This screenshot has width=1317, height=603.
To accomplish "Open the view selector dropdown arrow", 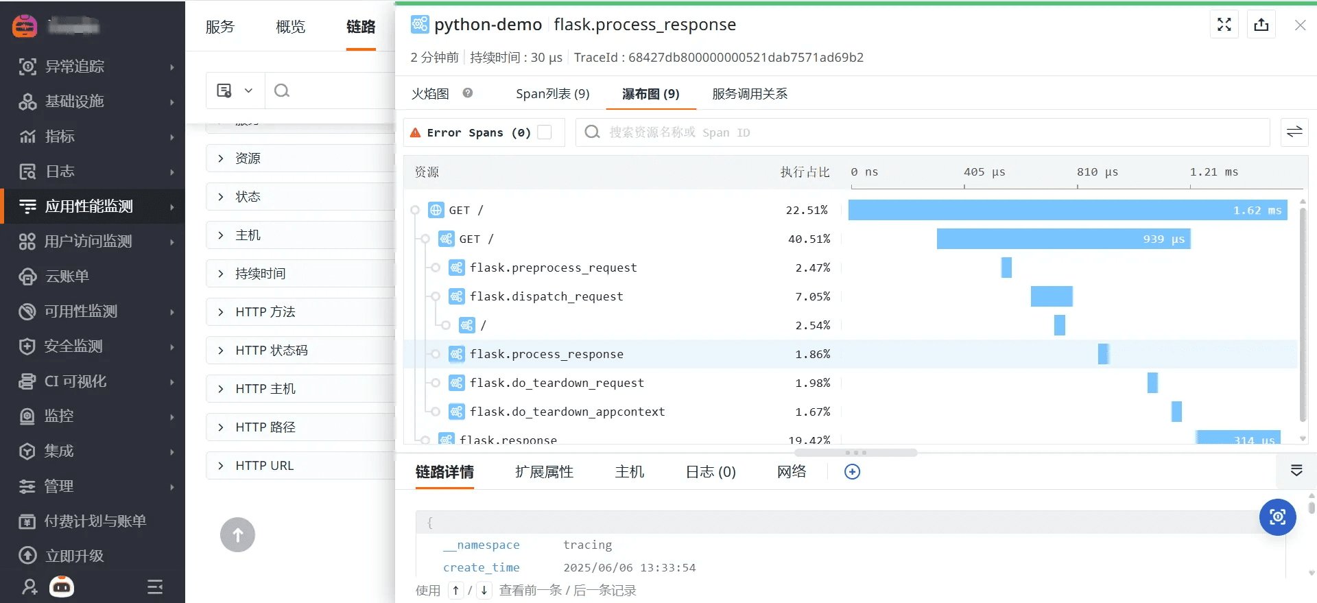I will pos(248,91).
